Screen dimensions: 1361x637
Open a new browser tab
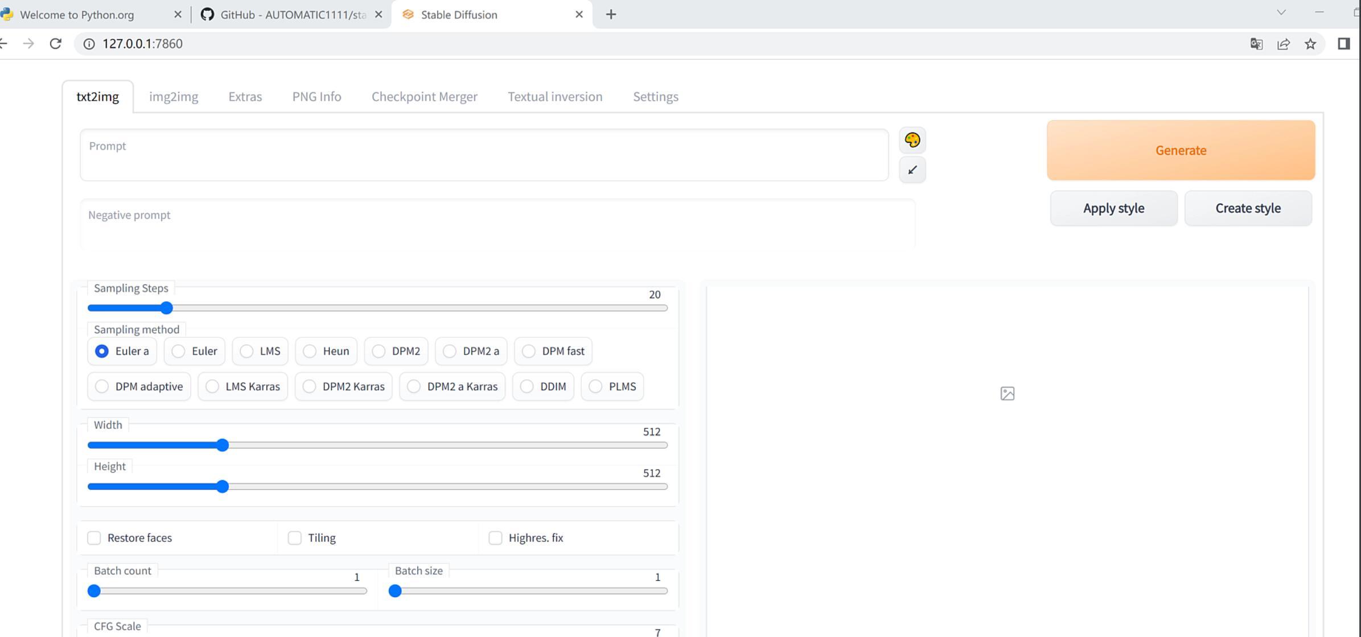611,15
